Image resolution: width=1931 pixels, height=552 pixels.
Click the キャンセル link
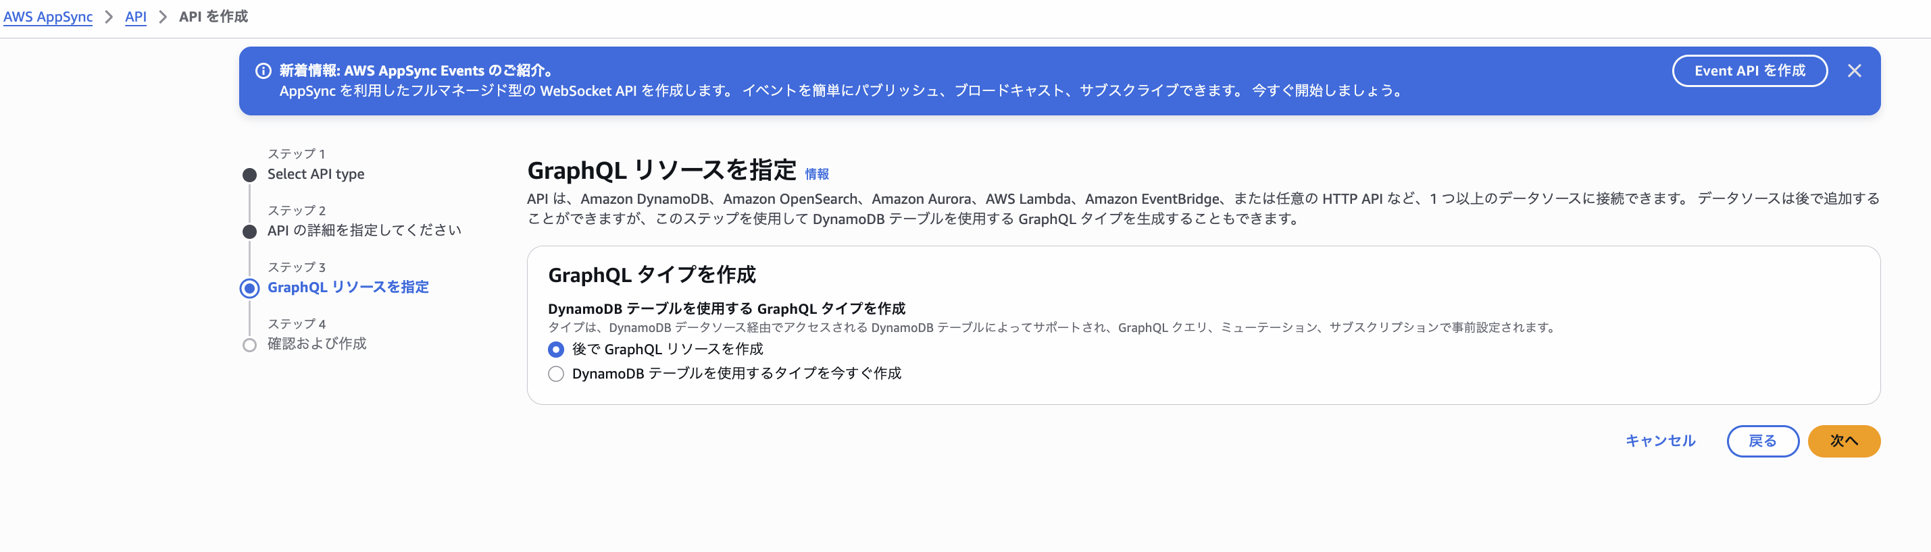(x=1660, y=441)
